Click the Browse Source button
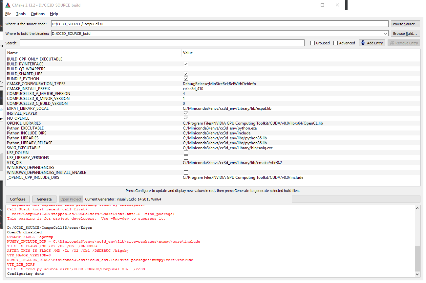Viewport: 426px width, 283px height. pyautogui.click(x=405, y=24)
